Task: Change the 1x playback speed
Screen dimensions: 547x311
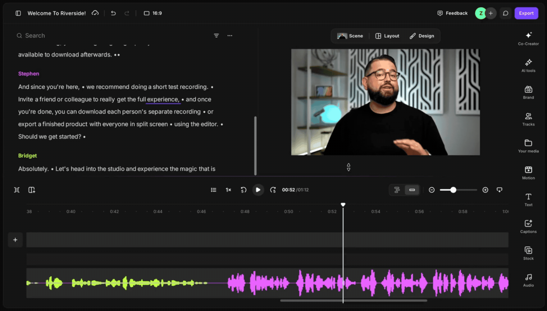Action: (228, 190)
